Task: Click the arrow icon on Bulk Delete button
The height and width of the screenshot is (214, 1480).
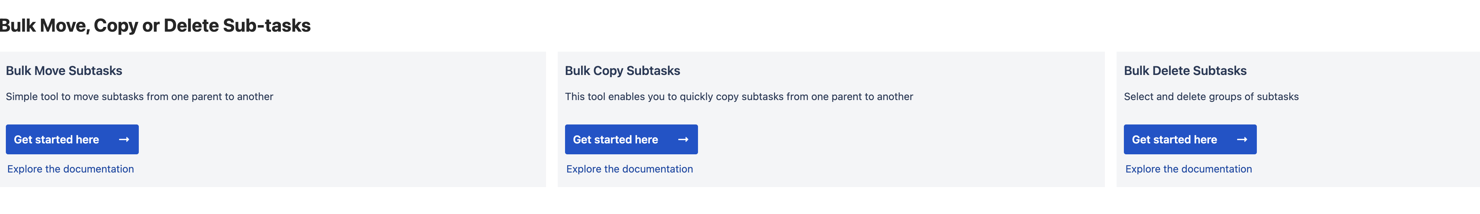Action: click(1242, 140)
